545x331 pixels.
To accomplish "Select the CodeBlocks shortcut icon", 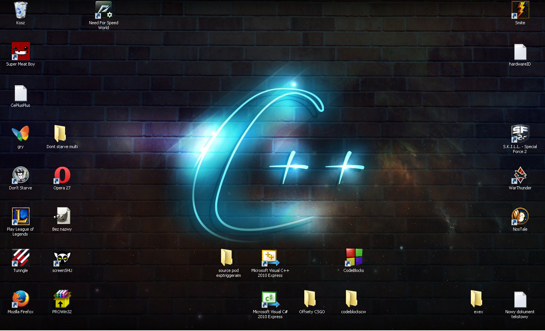I will 353,258.
